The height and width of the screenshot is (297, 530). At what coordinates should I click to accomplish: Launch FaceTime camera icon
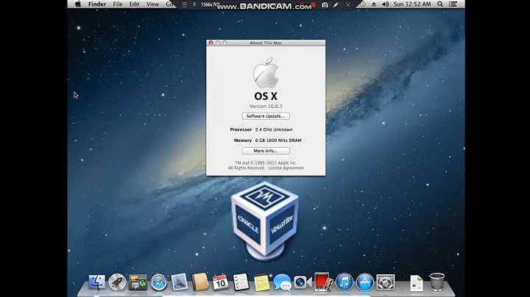(303, 282)
